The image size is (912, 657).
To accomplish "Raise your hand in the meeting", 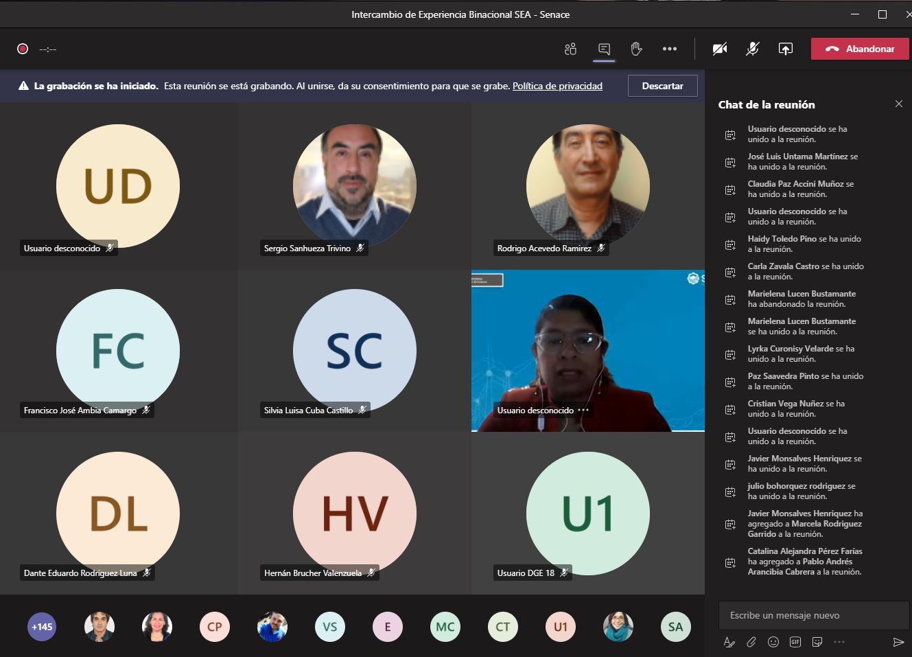I will coord(636,49).
